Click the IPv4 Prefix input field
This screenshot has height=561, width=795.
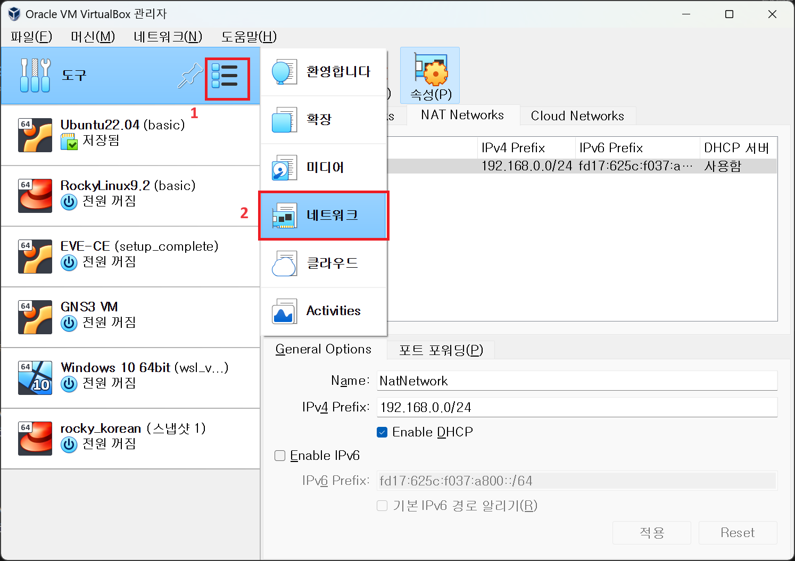tap(577, 408)
